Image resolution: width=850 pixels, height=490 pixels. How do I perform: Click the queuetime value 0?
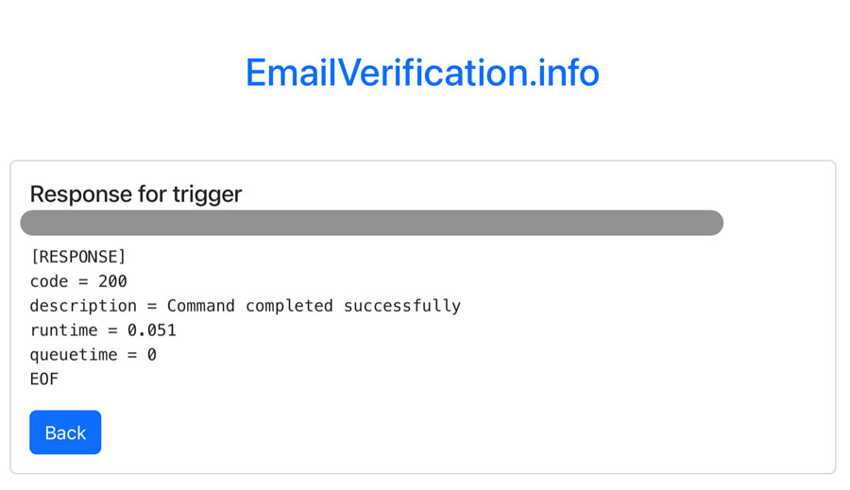[152, 355]
